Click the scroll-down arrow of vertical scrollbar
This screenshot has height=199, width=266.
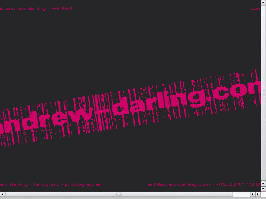click(x=263, y=188)
